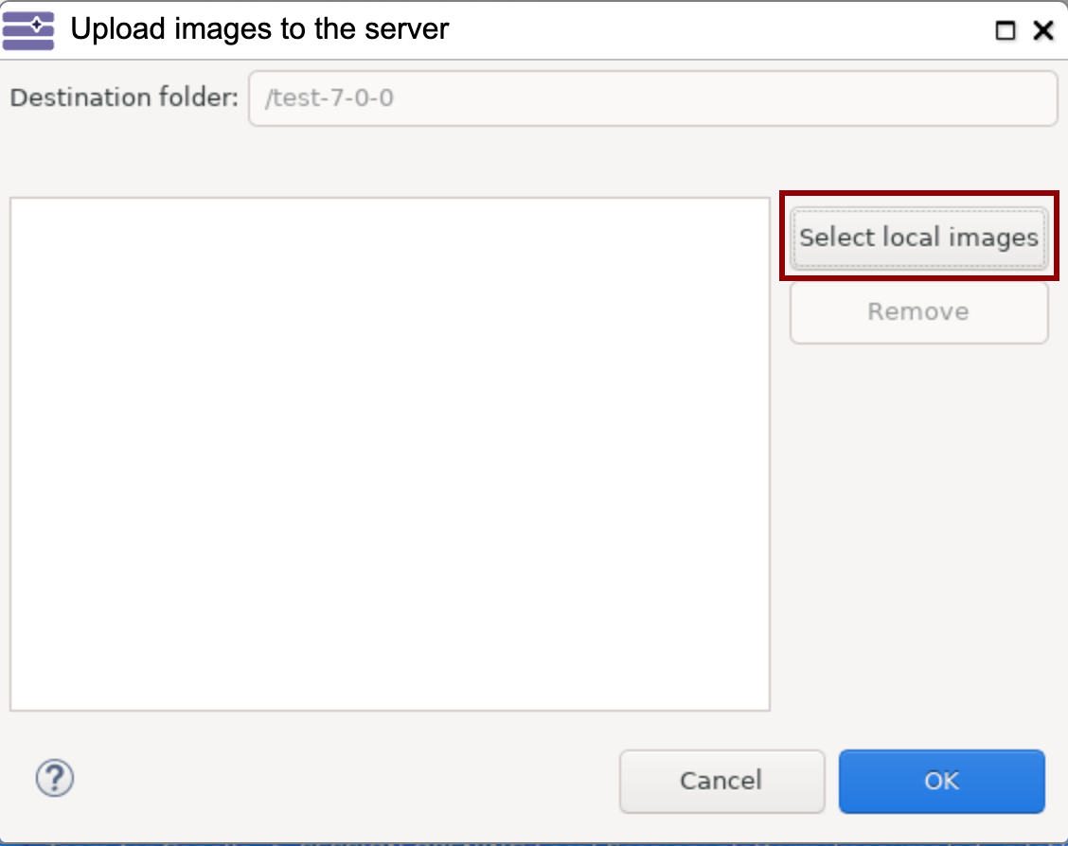Click inside the empty images list box
1068x846 pixels.
pyautogui.click(x=389, y=454)
